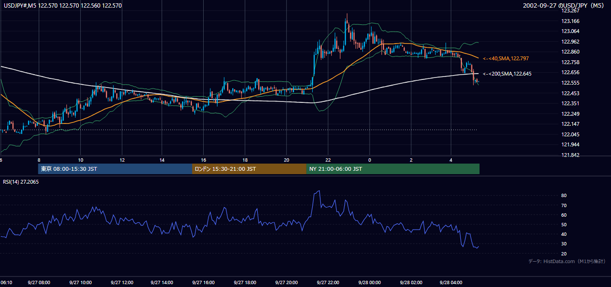Viewport: 611px width, 287px height.
Task: Click RSI axis level 80
Action: (x=564, y=196)
